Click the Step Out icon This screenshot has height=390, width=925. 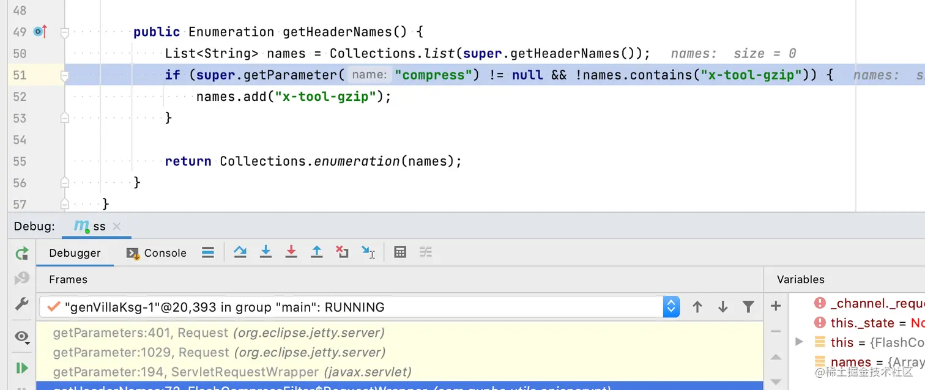(x=316, y=252)
